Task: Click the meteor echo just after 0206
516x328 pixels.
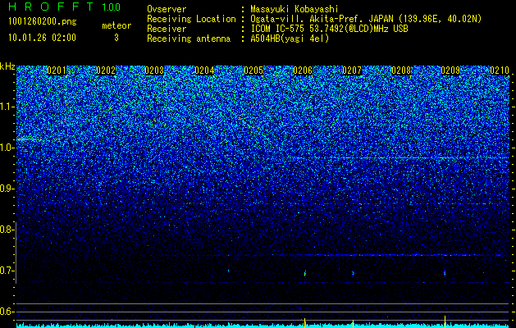Action: click(x=304, y=273)
